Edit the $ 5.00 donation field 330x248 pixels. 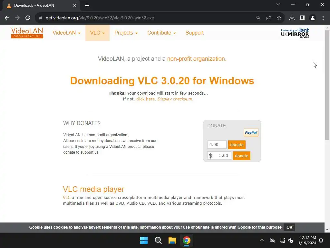[219, 156]
